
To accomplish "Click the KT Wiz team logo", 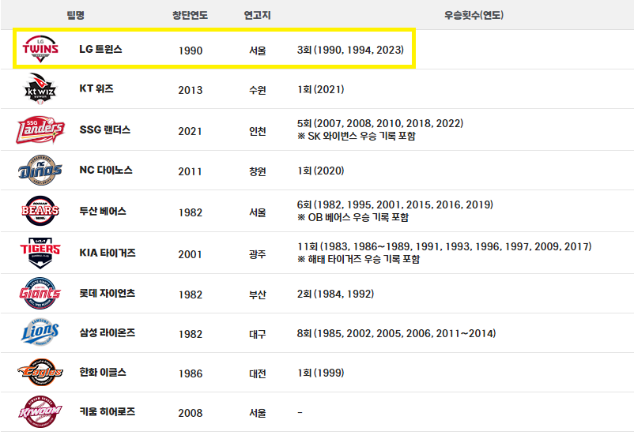I will point(40,89).
